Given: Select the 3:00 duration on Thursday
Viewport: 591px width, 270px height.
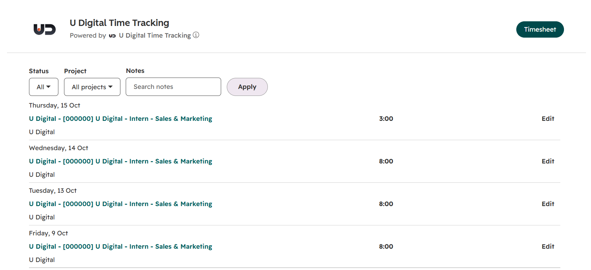Looking at the screenshot, I should click(x=386, y=119).
